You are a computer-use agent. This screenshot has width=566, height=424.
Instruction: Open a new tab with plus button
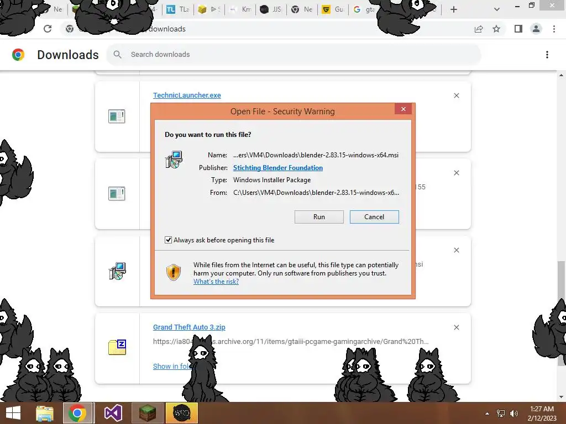pyautogui.click(x=454, y=9)
